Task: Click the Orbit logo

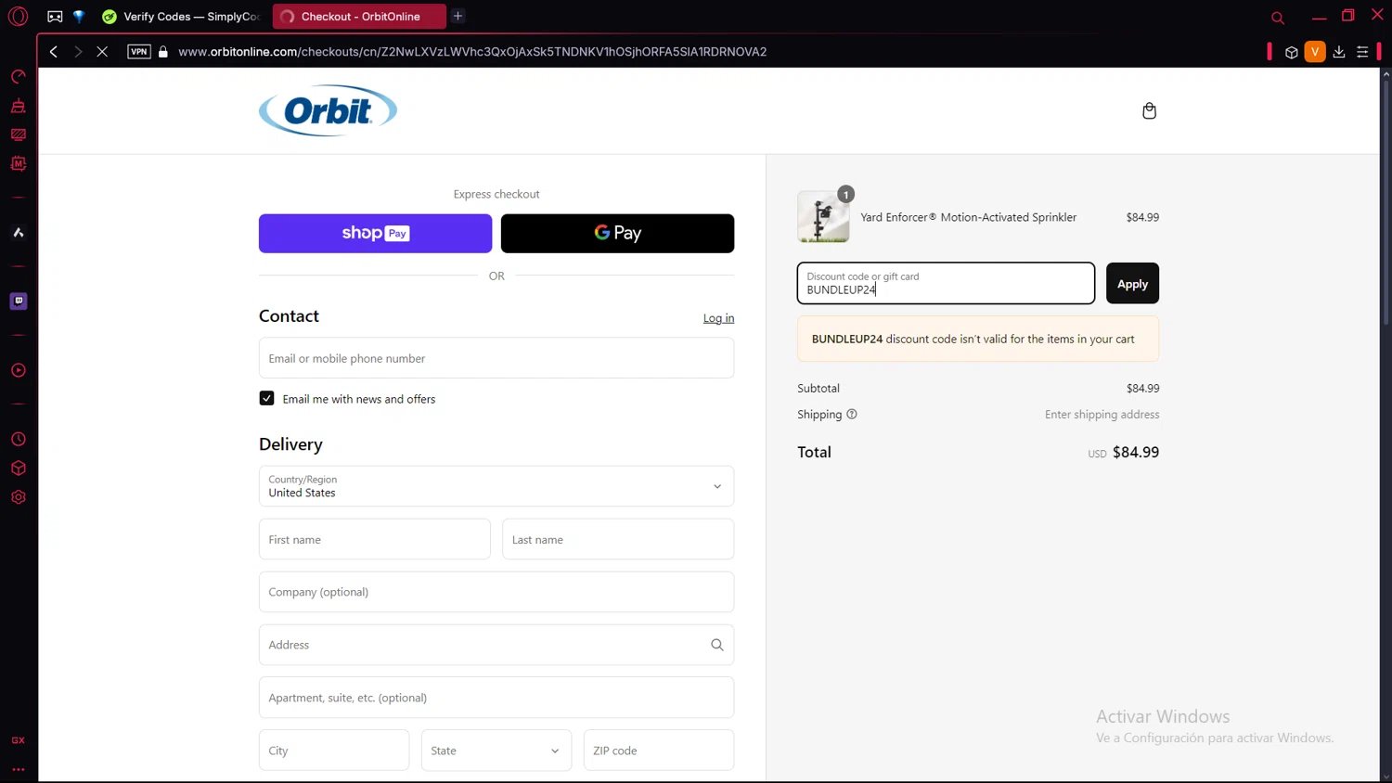Action: tap(328, 110)
